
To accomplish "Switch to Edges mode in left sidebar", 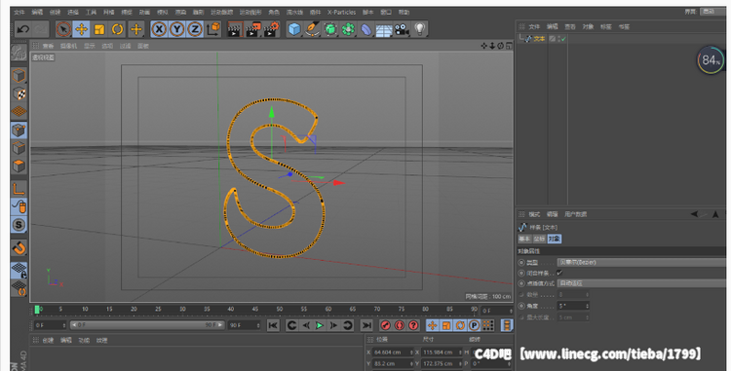I will 19,148.
